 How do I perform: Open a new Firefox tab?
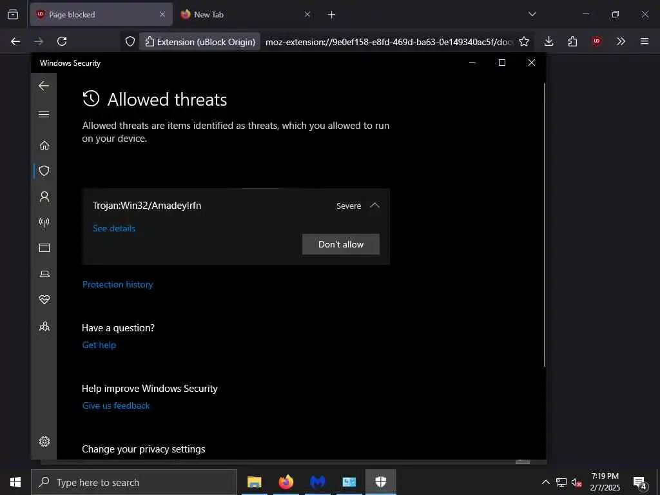click(x=332, y=15)
